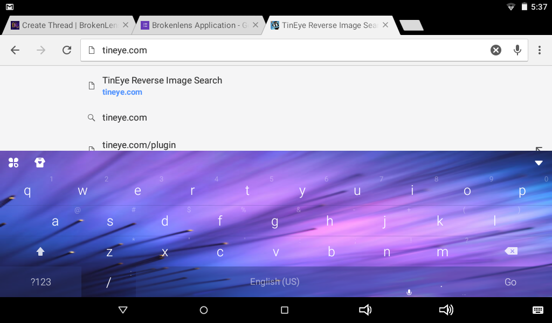This screenshot has width=552, height=323.
Task: Tap the s key
Action: (110, 221)
